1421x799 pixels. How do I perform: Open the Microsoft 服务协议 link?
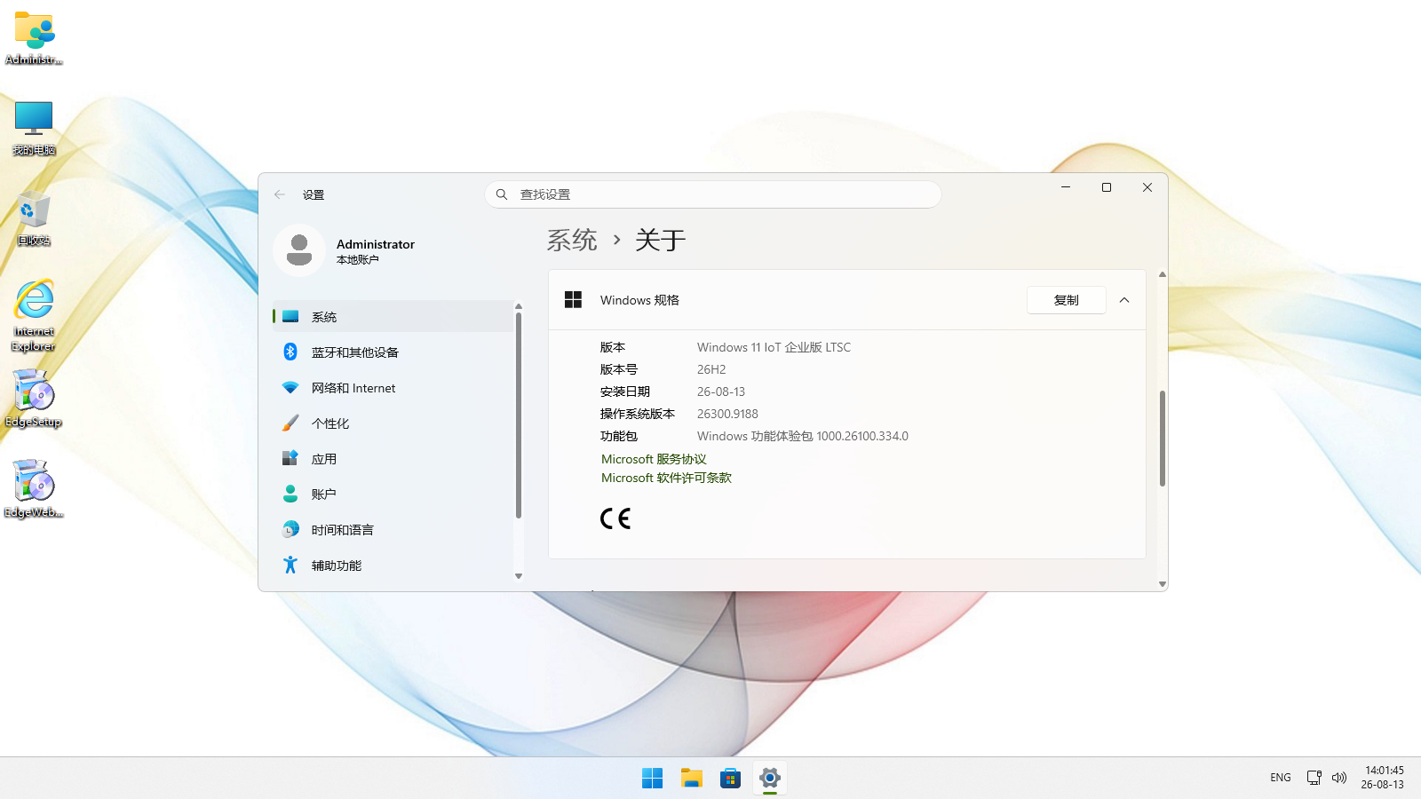pos(654,459)
